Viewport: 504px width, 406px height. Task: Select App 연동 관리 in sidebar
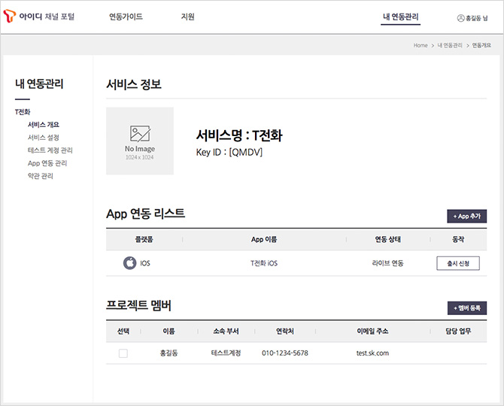click(47, 163)
